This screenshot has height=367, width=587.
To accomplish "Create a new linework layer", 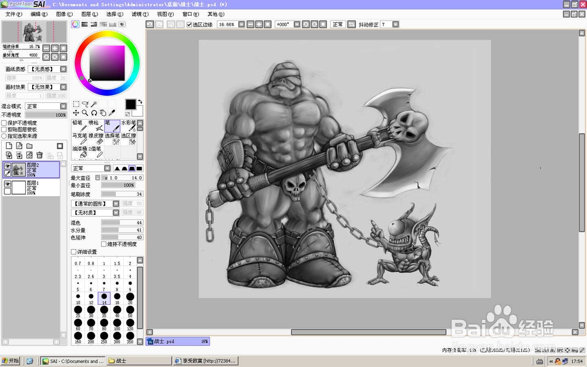I will pos(19,146).
